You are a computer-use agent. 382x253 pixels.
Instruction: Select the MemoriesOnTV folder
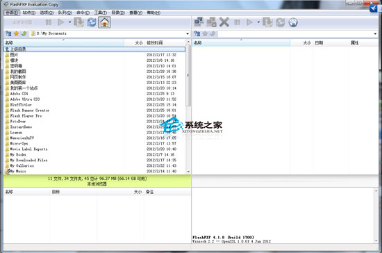pos(94,138)
